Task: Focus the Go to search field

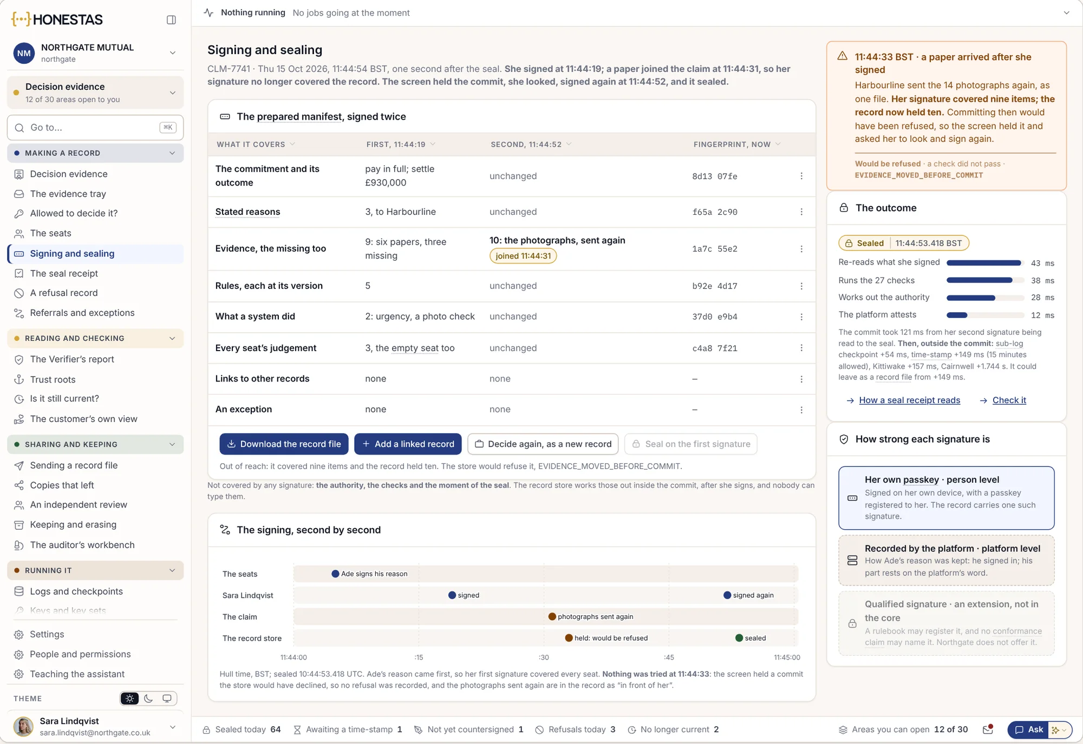Action: (x=95, y=128)
